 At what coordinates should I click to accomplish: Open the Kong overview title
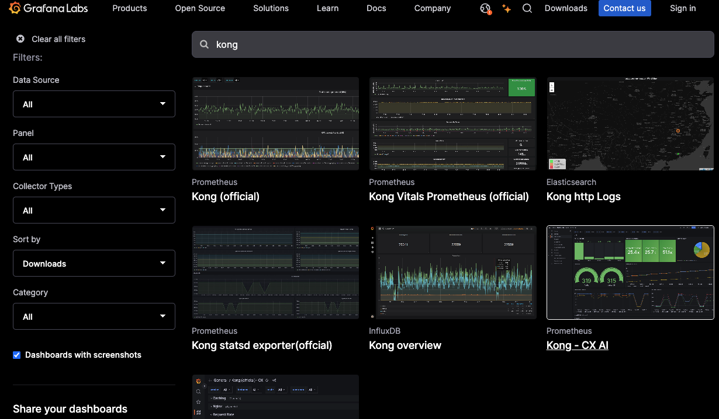[x=405, y=345]
